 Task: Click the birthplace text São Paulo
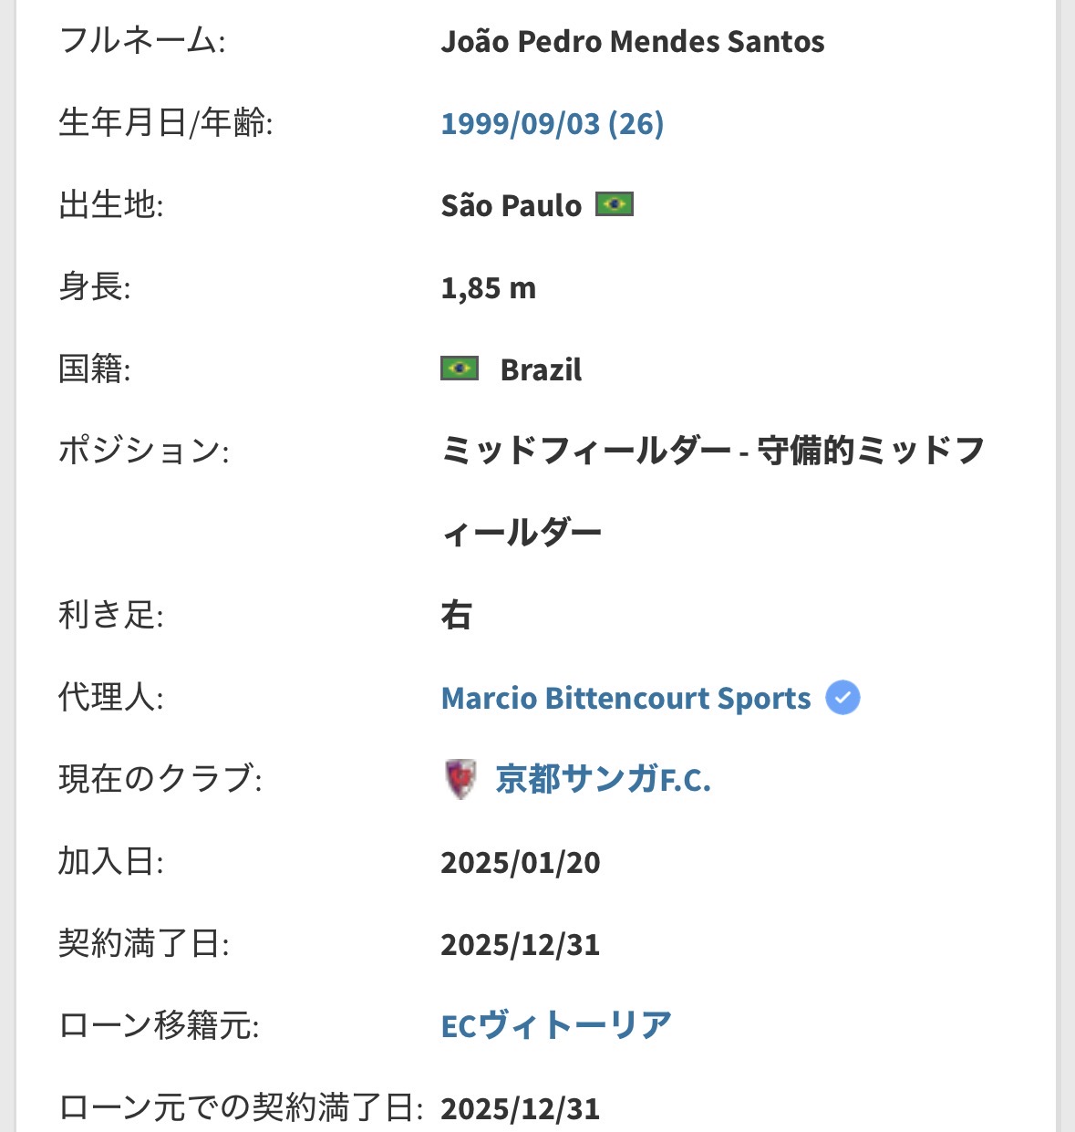[x=511, y=205]
